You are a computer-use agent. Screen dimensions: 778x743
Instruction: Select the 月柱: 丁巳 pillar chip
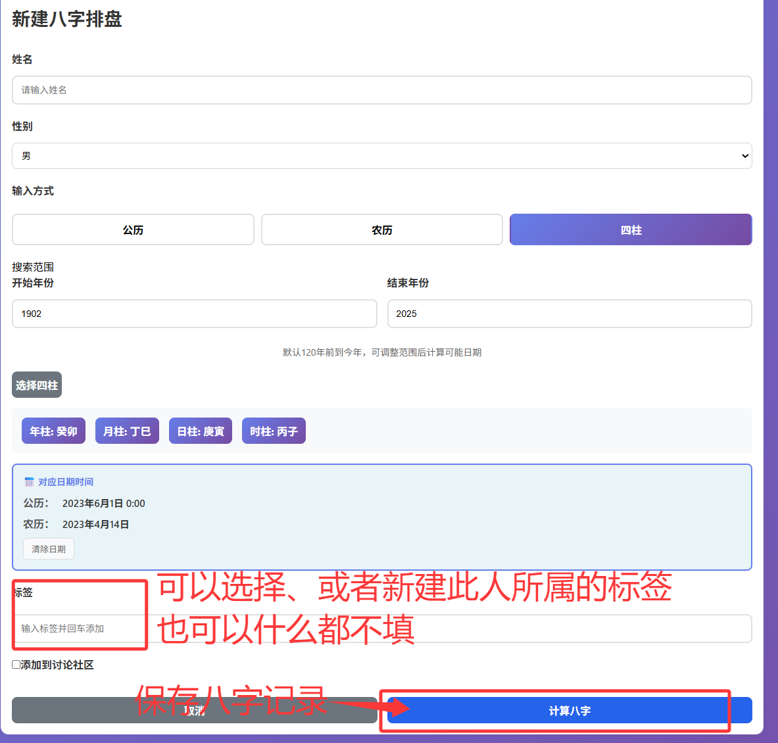pos(127,431)
